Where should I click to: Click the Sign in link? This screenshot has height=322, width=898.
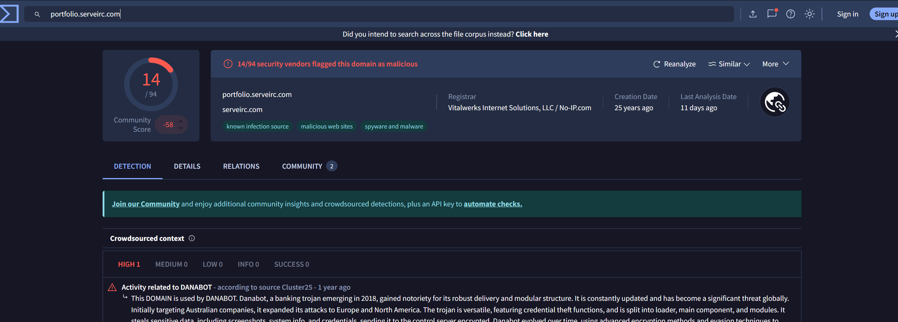848,14
